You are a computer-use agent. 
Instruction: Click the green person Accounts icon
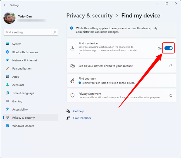pyautogui.click(x=7, y=85)
